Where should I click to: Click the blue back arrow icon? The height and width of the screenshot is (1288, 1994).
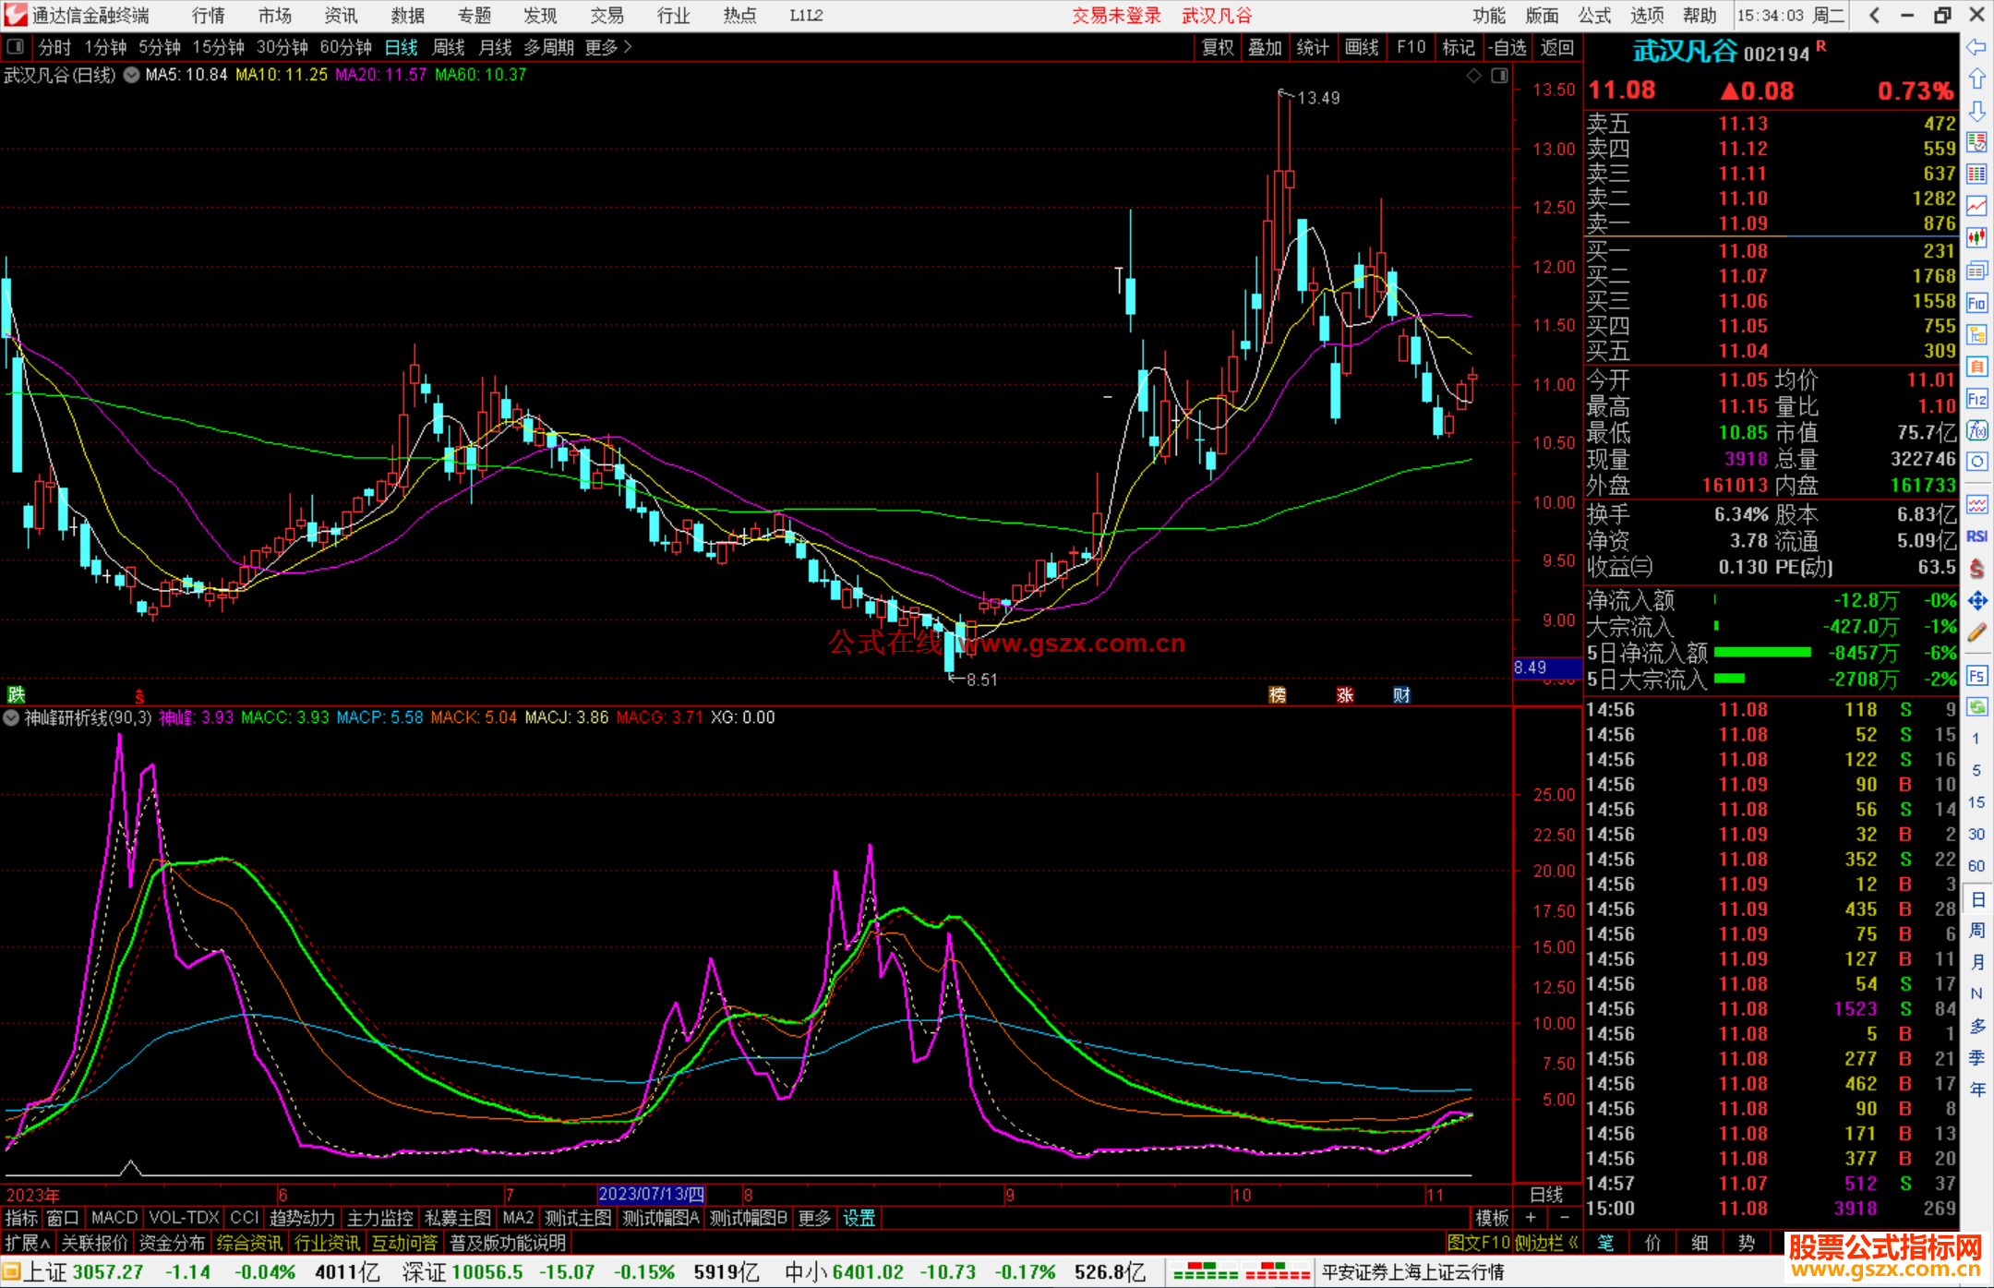coord(1976,47)
